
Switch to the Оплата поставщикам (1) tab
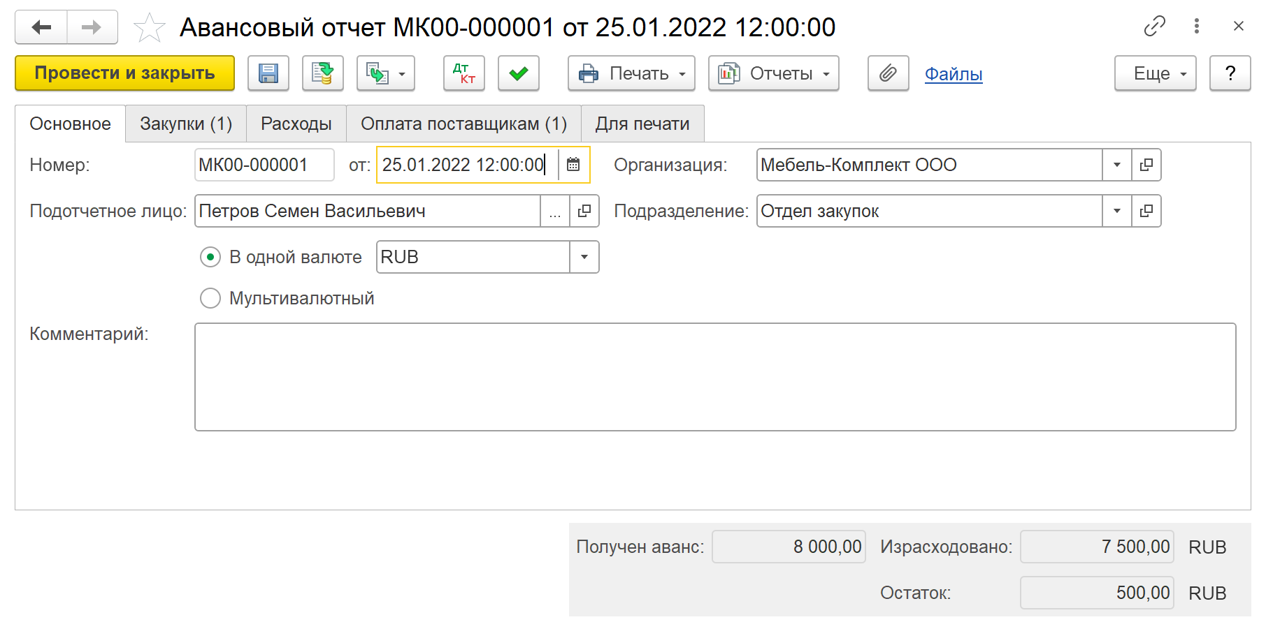463,124
